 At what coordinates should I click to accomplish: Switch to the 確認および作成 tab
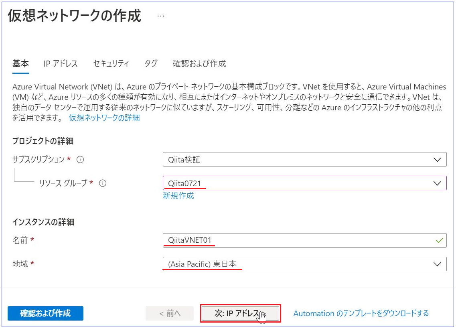[x=199, y=63]
